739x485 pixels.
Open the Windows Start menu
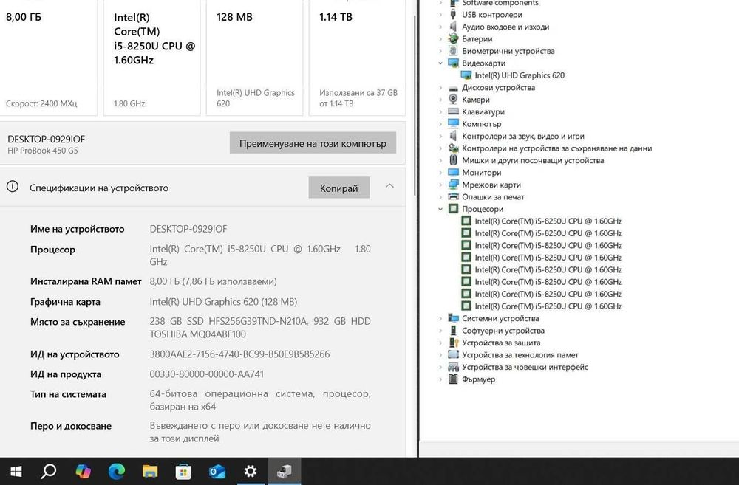[16, 471]
